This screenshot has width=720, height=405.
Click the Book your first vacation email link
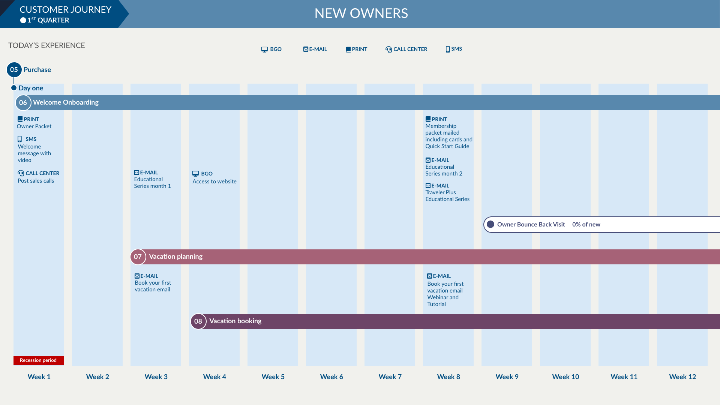[x=153, y=286]
